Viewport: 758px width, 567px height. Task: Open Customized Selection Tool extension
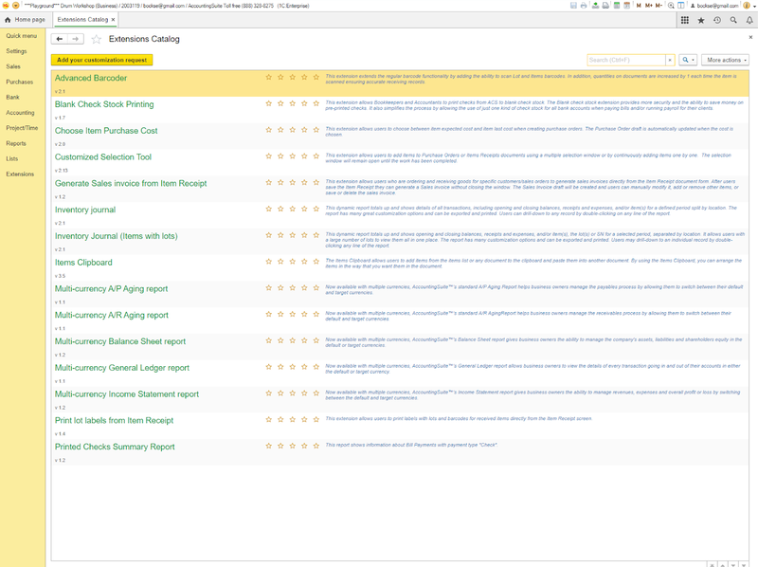103,157
